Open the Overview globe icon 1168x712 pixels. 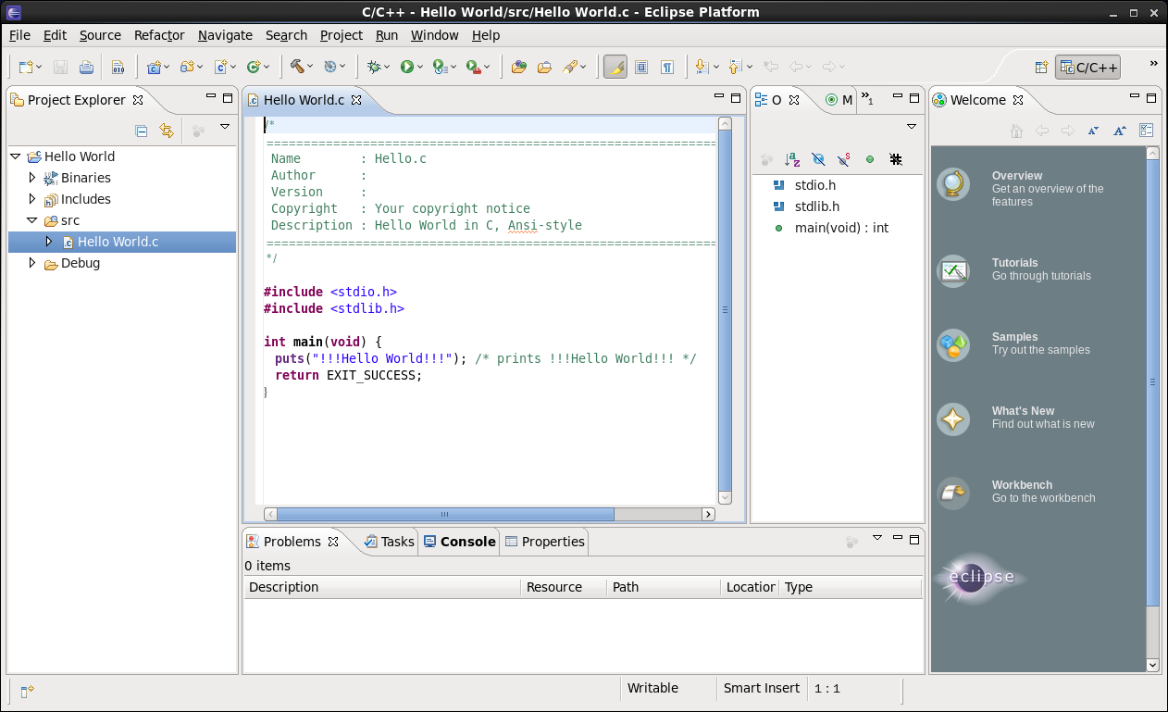(x=953, y=184)
